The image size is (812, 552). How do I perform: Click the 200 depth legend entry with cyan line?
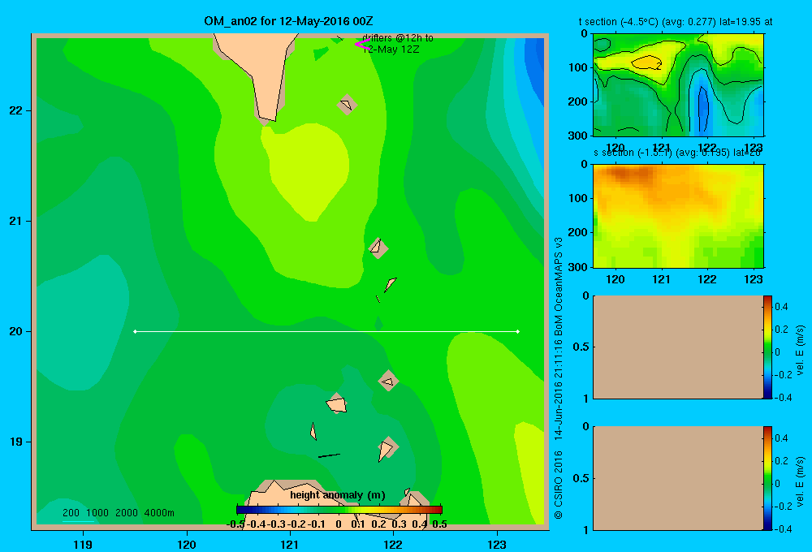point(71,513)
